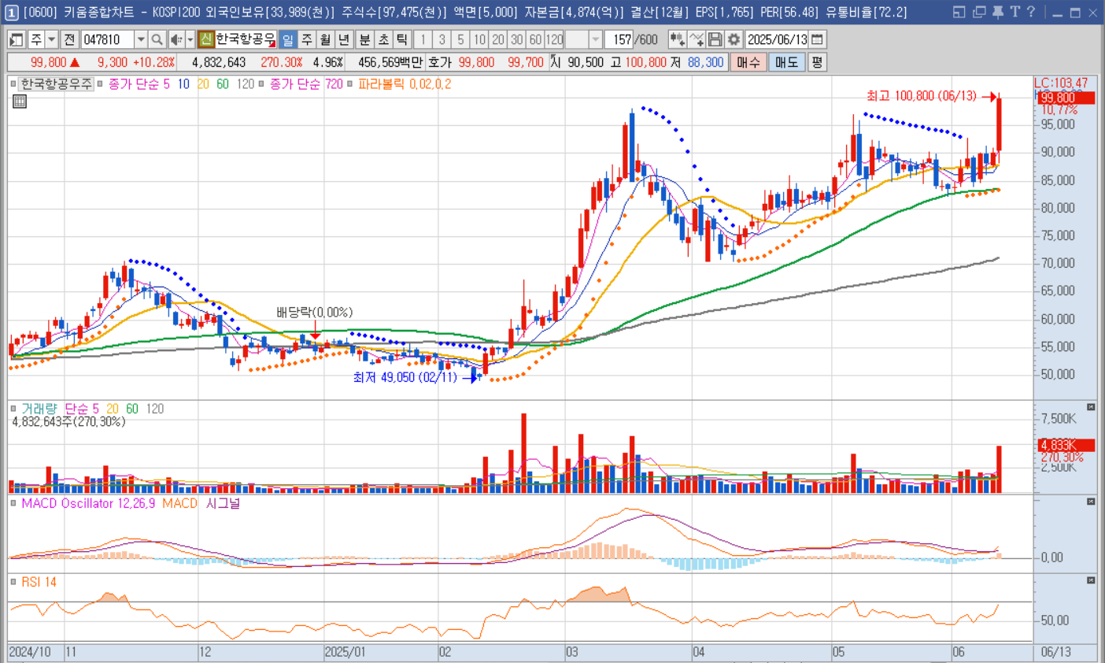The width and height of the screenshot is (1105, 663).
Task: Click the 평 button
Action: click(817, 62)
